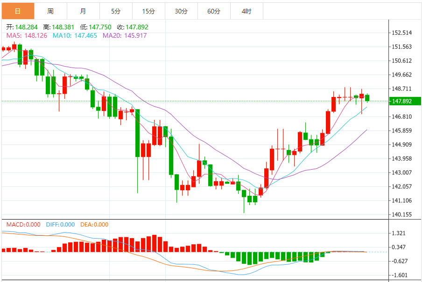This screenshot has width=423, height=282.
Task: Click the 152.514 price axis label
Action: pyautogui.click(x=402, y=33)
